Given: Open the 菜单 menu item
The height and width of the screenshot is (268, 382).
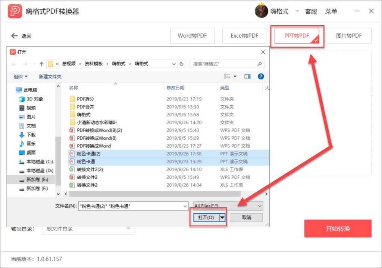Looking at the screenshot, I should (x=331, y=12).
